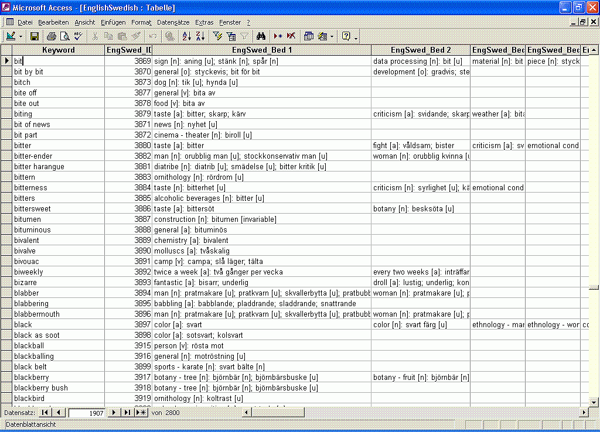
Task: Open the Extras menu
Action: (x=204, y=23)
